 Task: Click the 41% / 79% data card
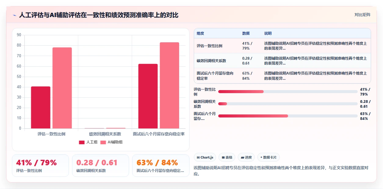coord(40,166)
